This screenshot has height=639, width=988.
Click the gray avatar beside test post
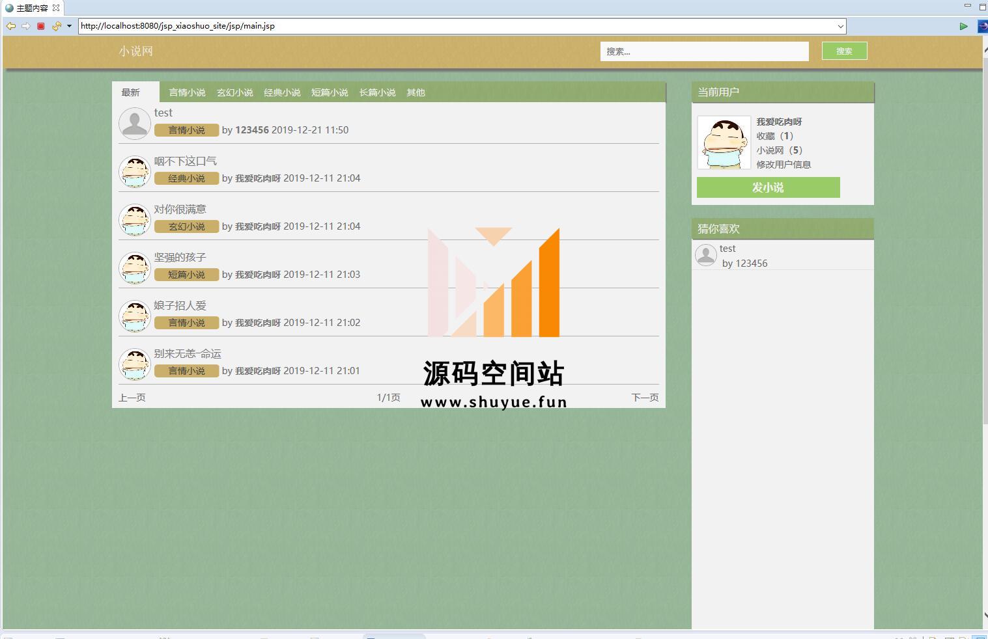click(x=135, y=124)
